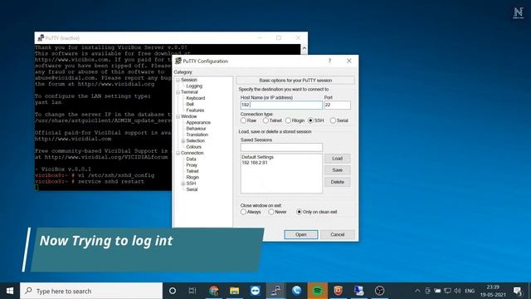Select Appearance in the category tree
Viewport: 531px width, 299px height.
pyautogui.click(x=198, y=123)
